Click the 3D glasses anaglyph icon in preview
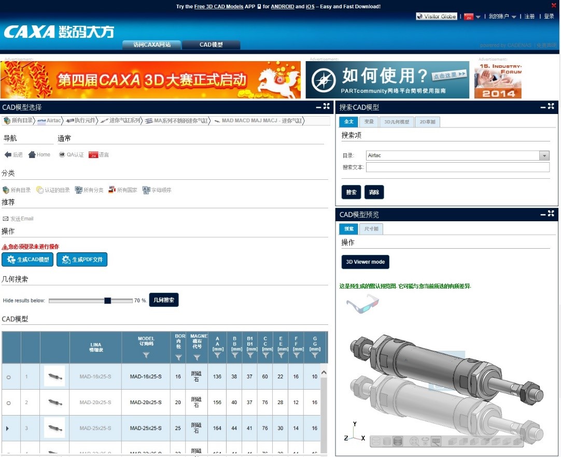The height and width of the screenshot is (457, 561). tap(361, 305)
